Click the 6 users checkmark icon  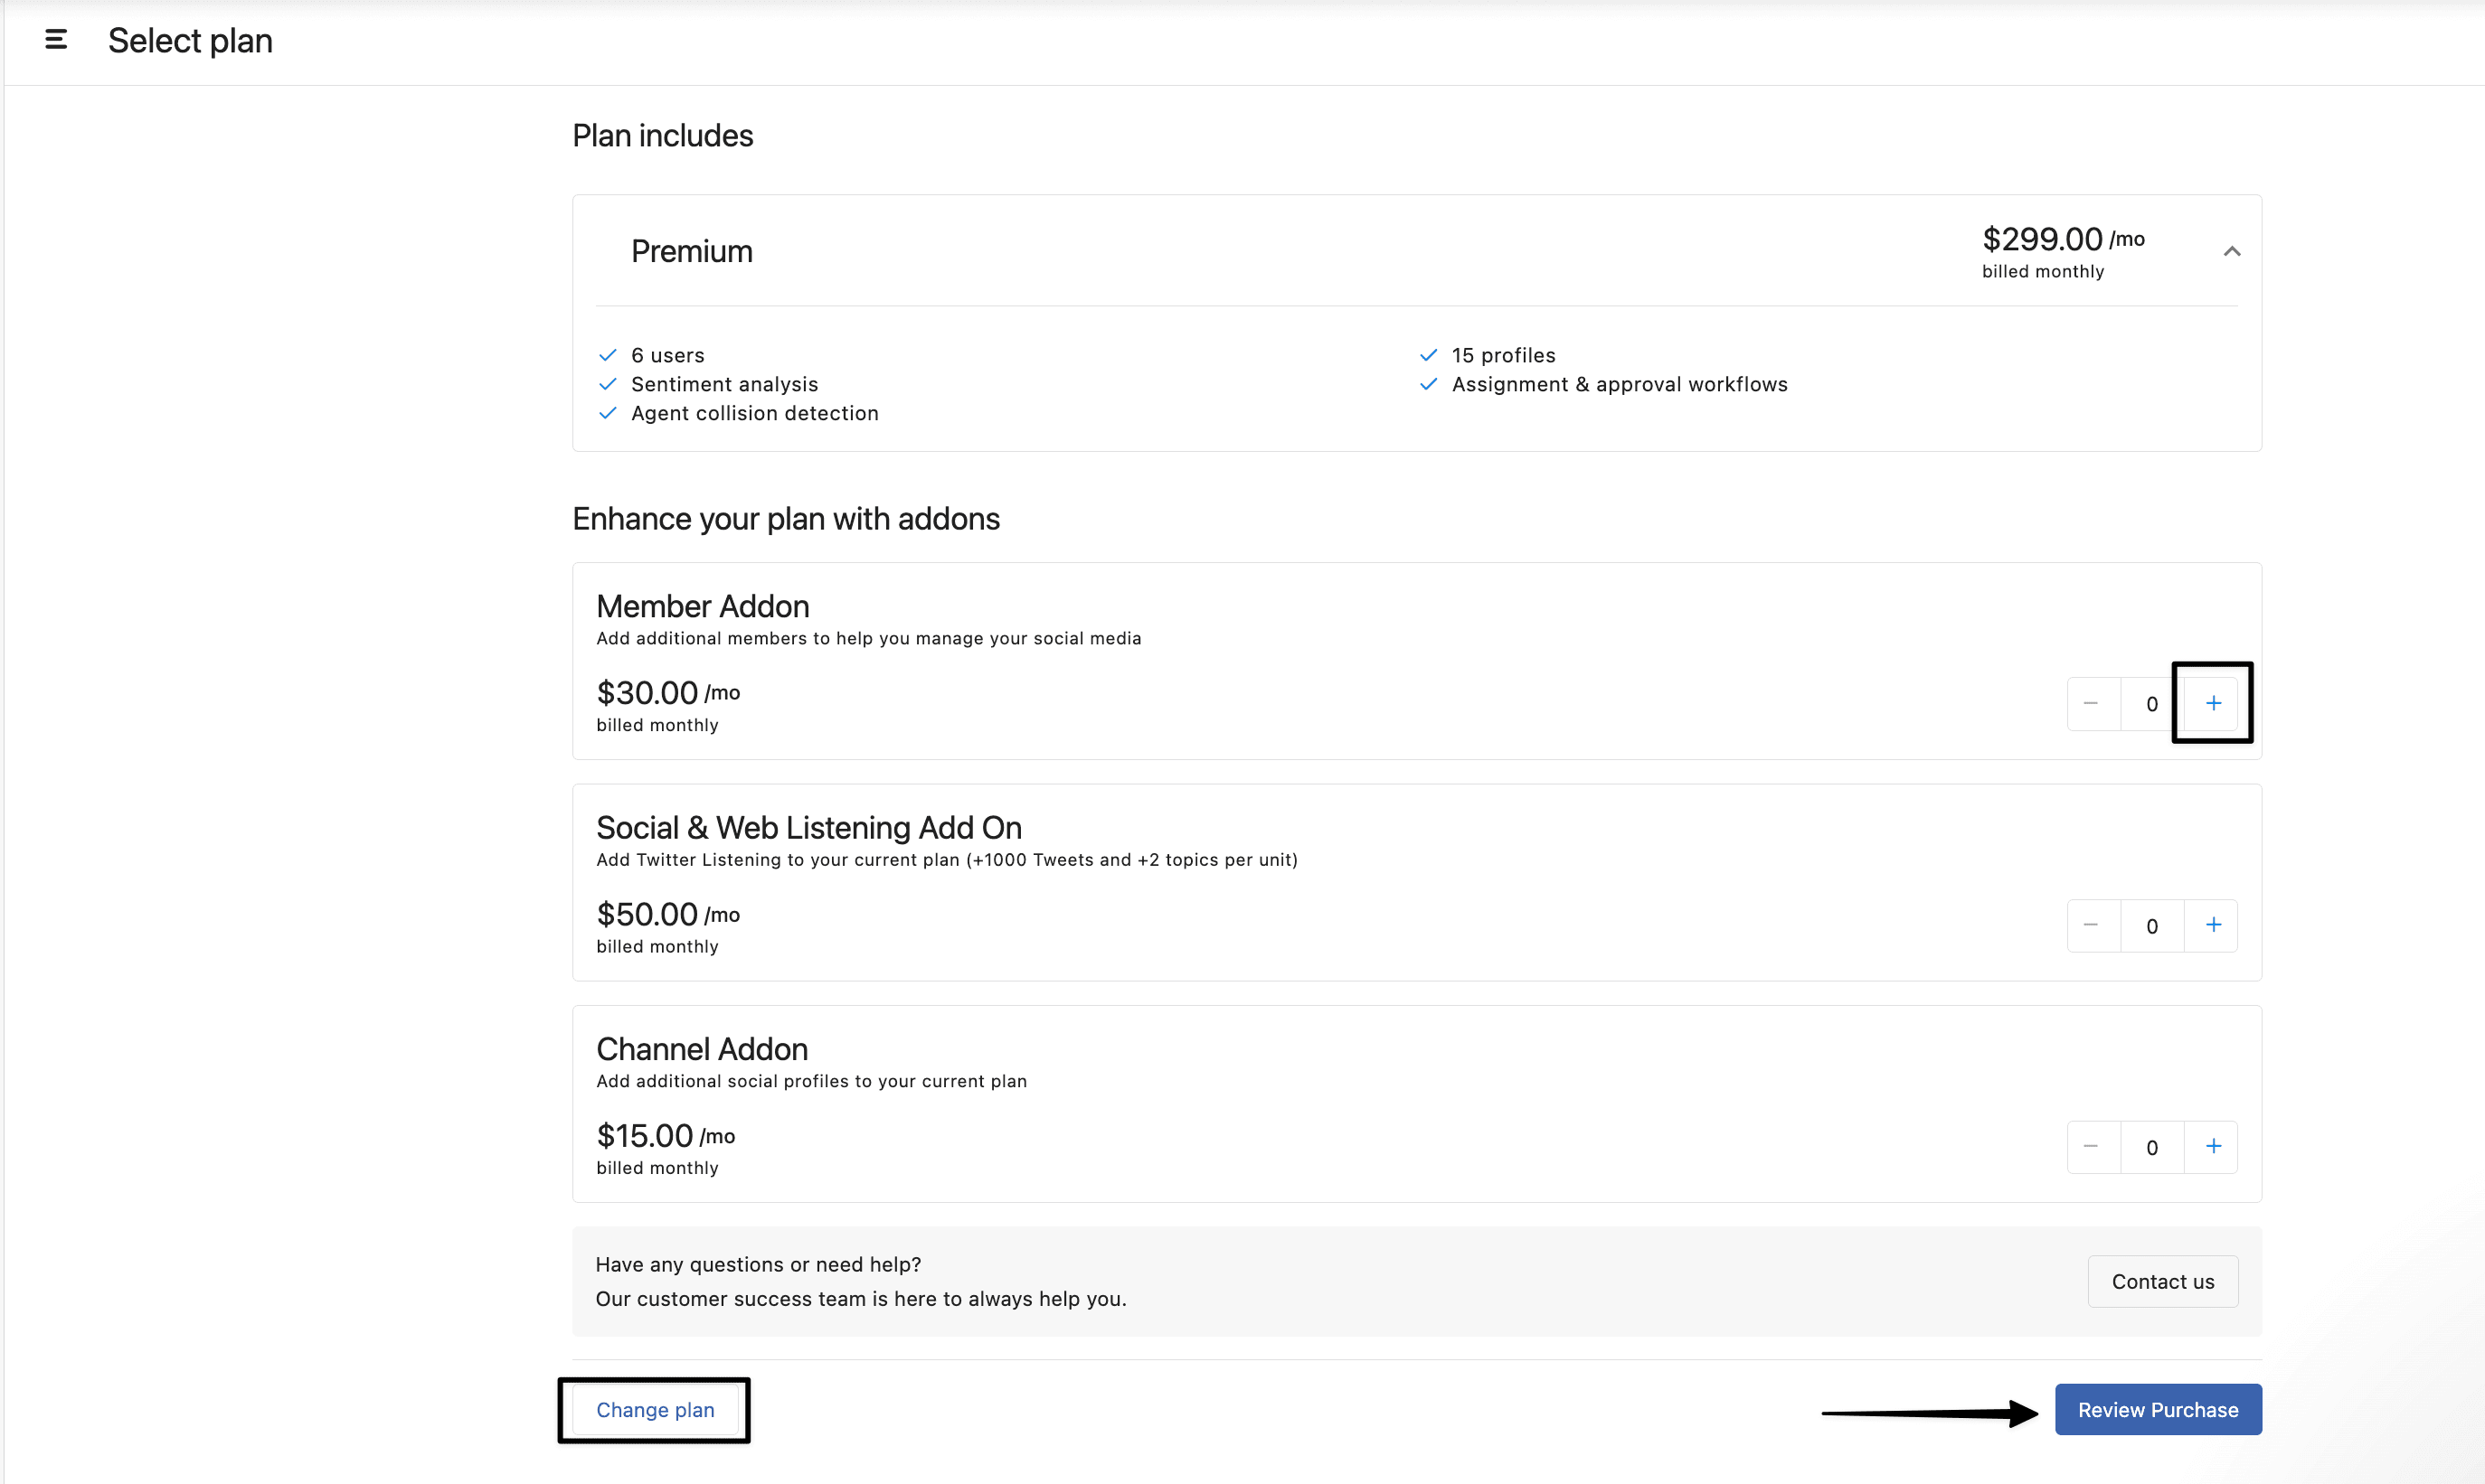coord(608,355)
